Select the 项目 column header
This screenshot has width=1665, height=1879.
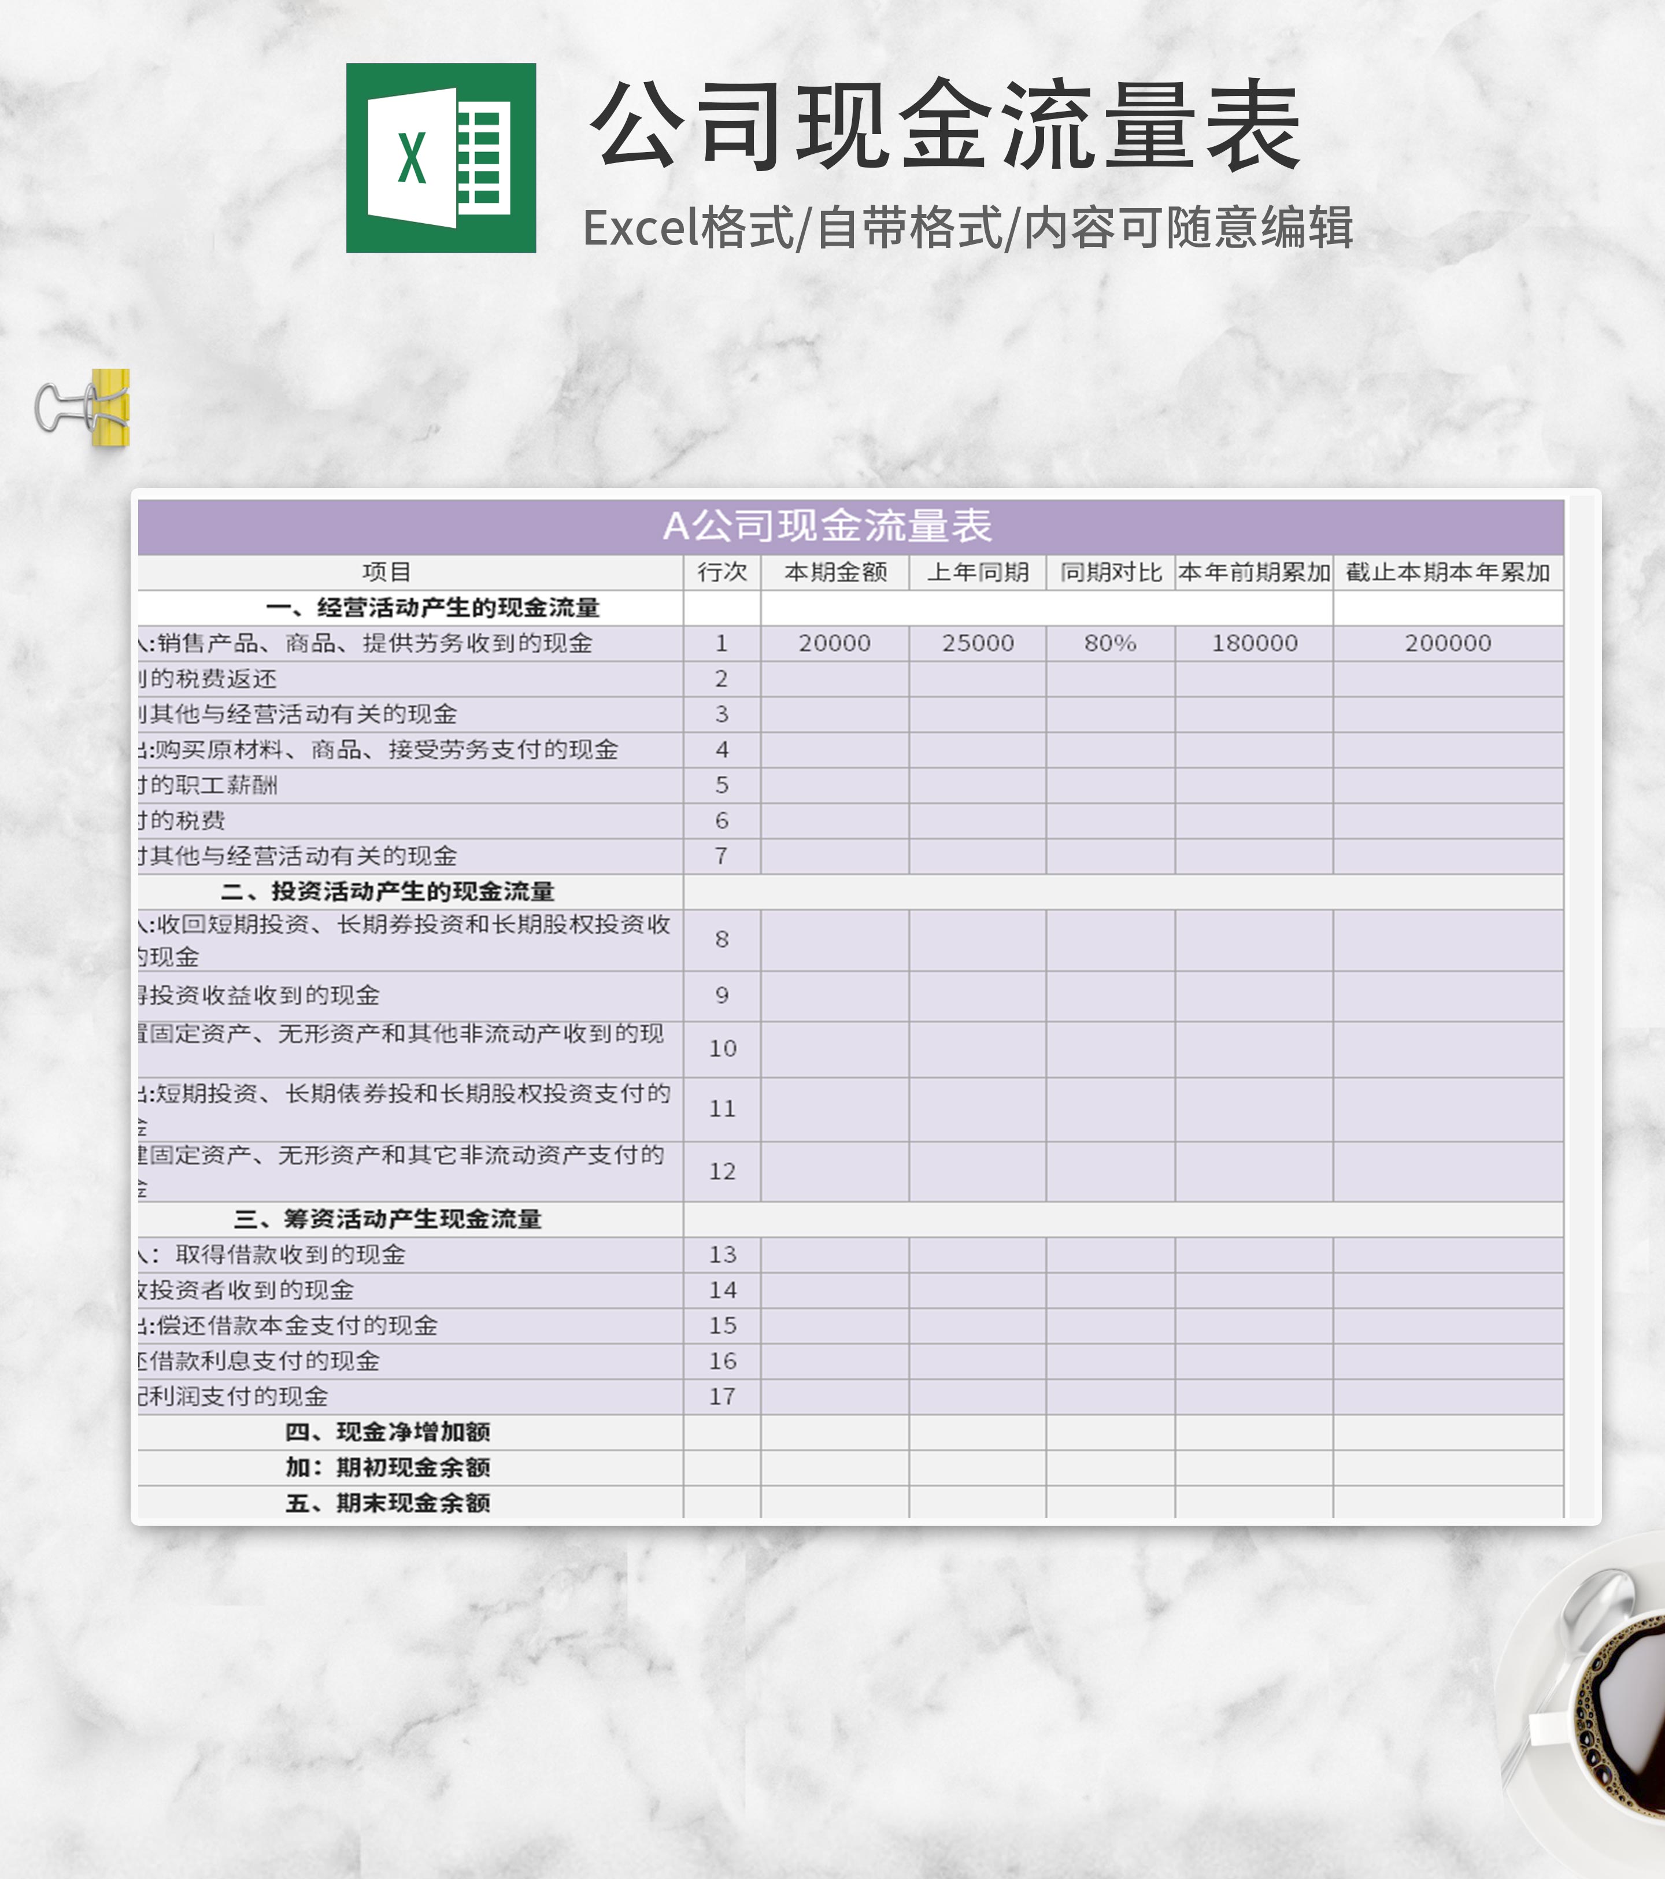pos(386,572)
